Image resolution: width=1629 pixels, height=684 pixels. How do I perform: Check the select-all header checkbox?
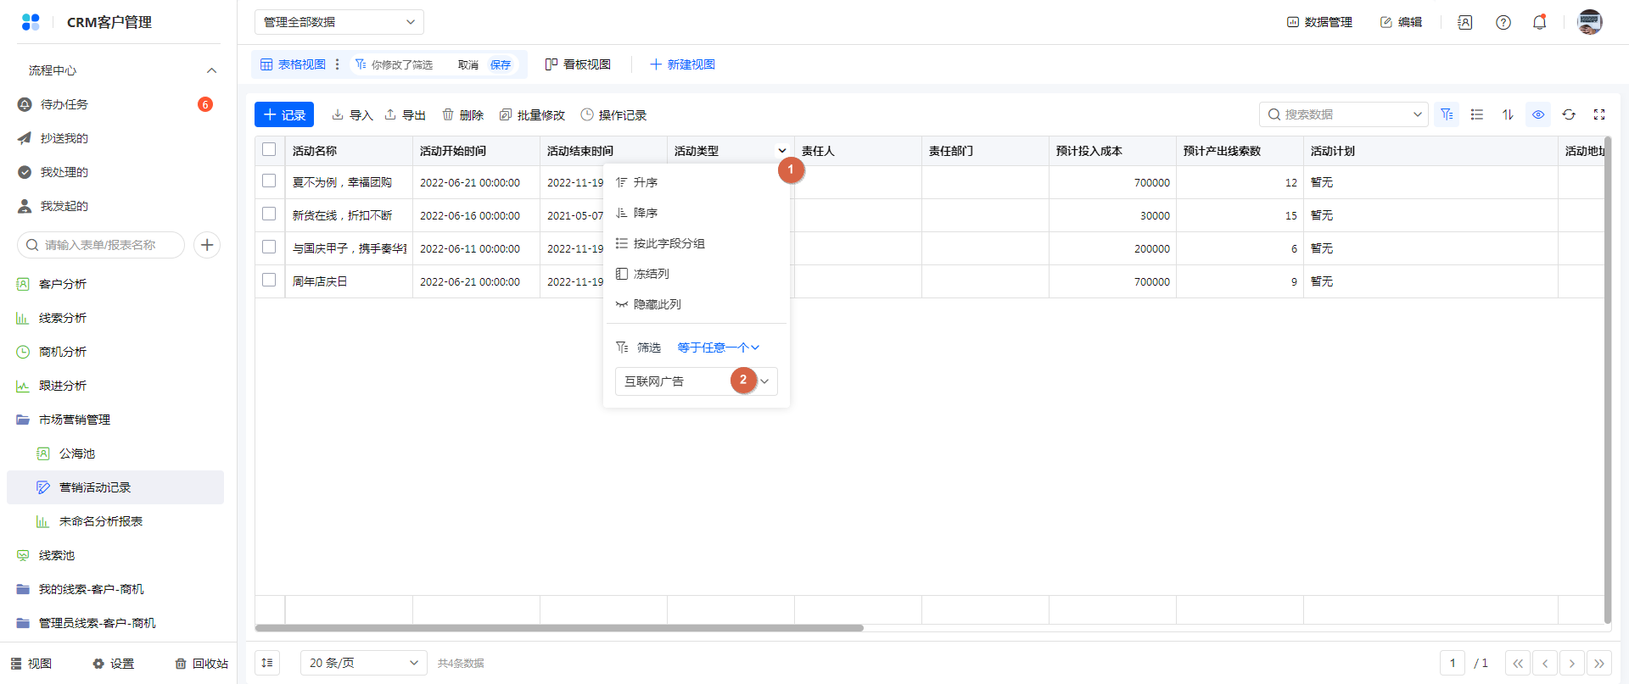click(x=269, y=150)
